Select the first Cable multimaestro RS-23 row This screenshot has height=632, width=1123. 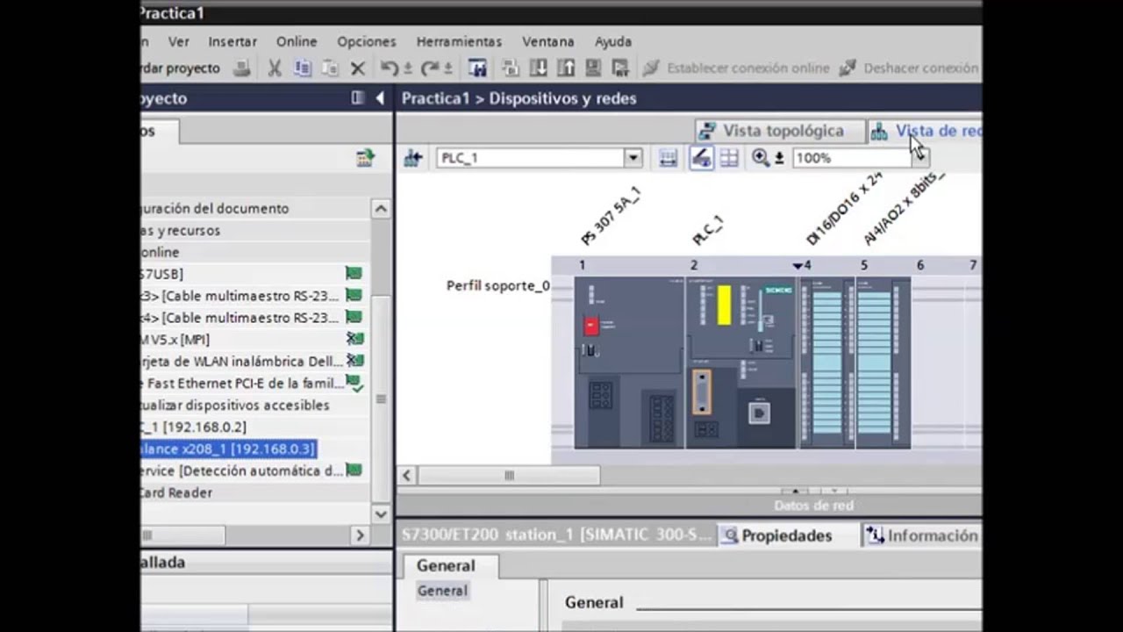(x=254, y=296)
